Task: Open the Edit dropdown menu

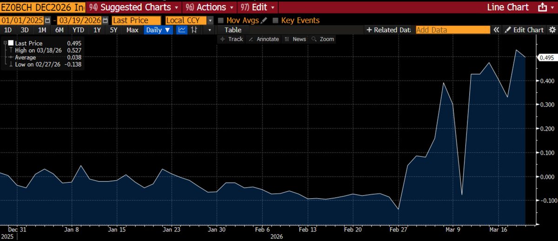Action: pos(258,7)
